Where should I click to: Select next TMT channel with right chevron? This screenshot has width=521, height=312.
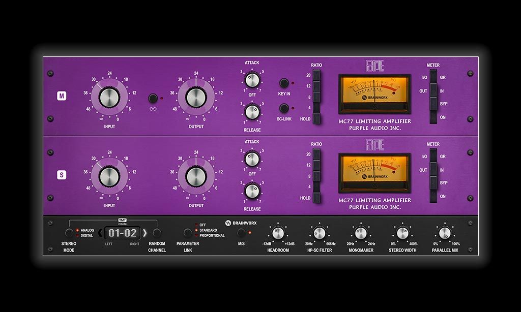tap(145, 233)
